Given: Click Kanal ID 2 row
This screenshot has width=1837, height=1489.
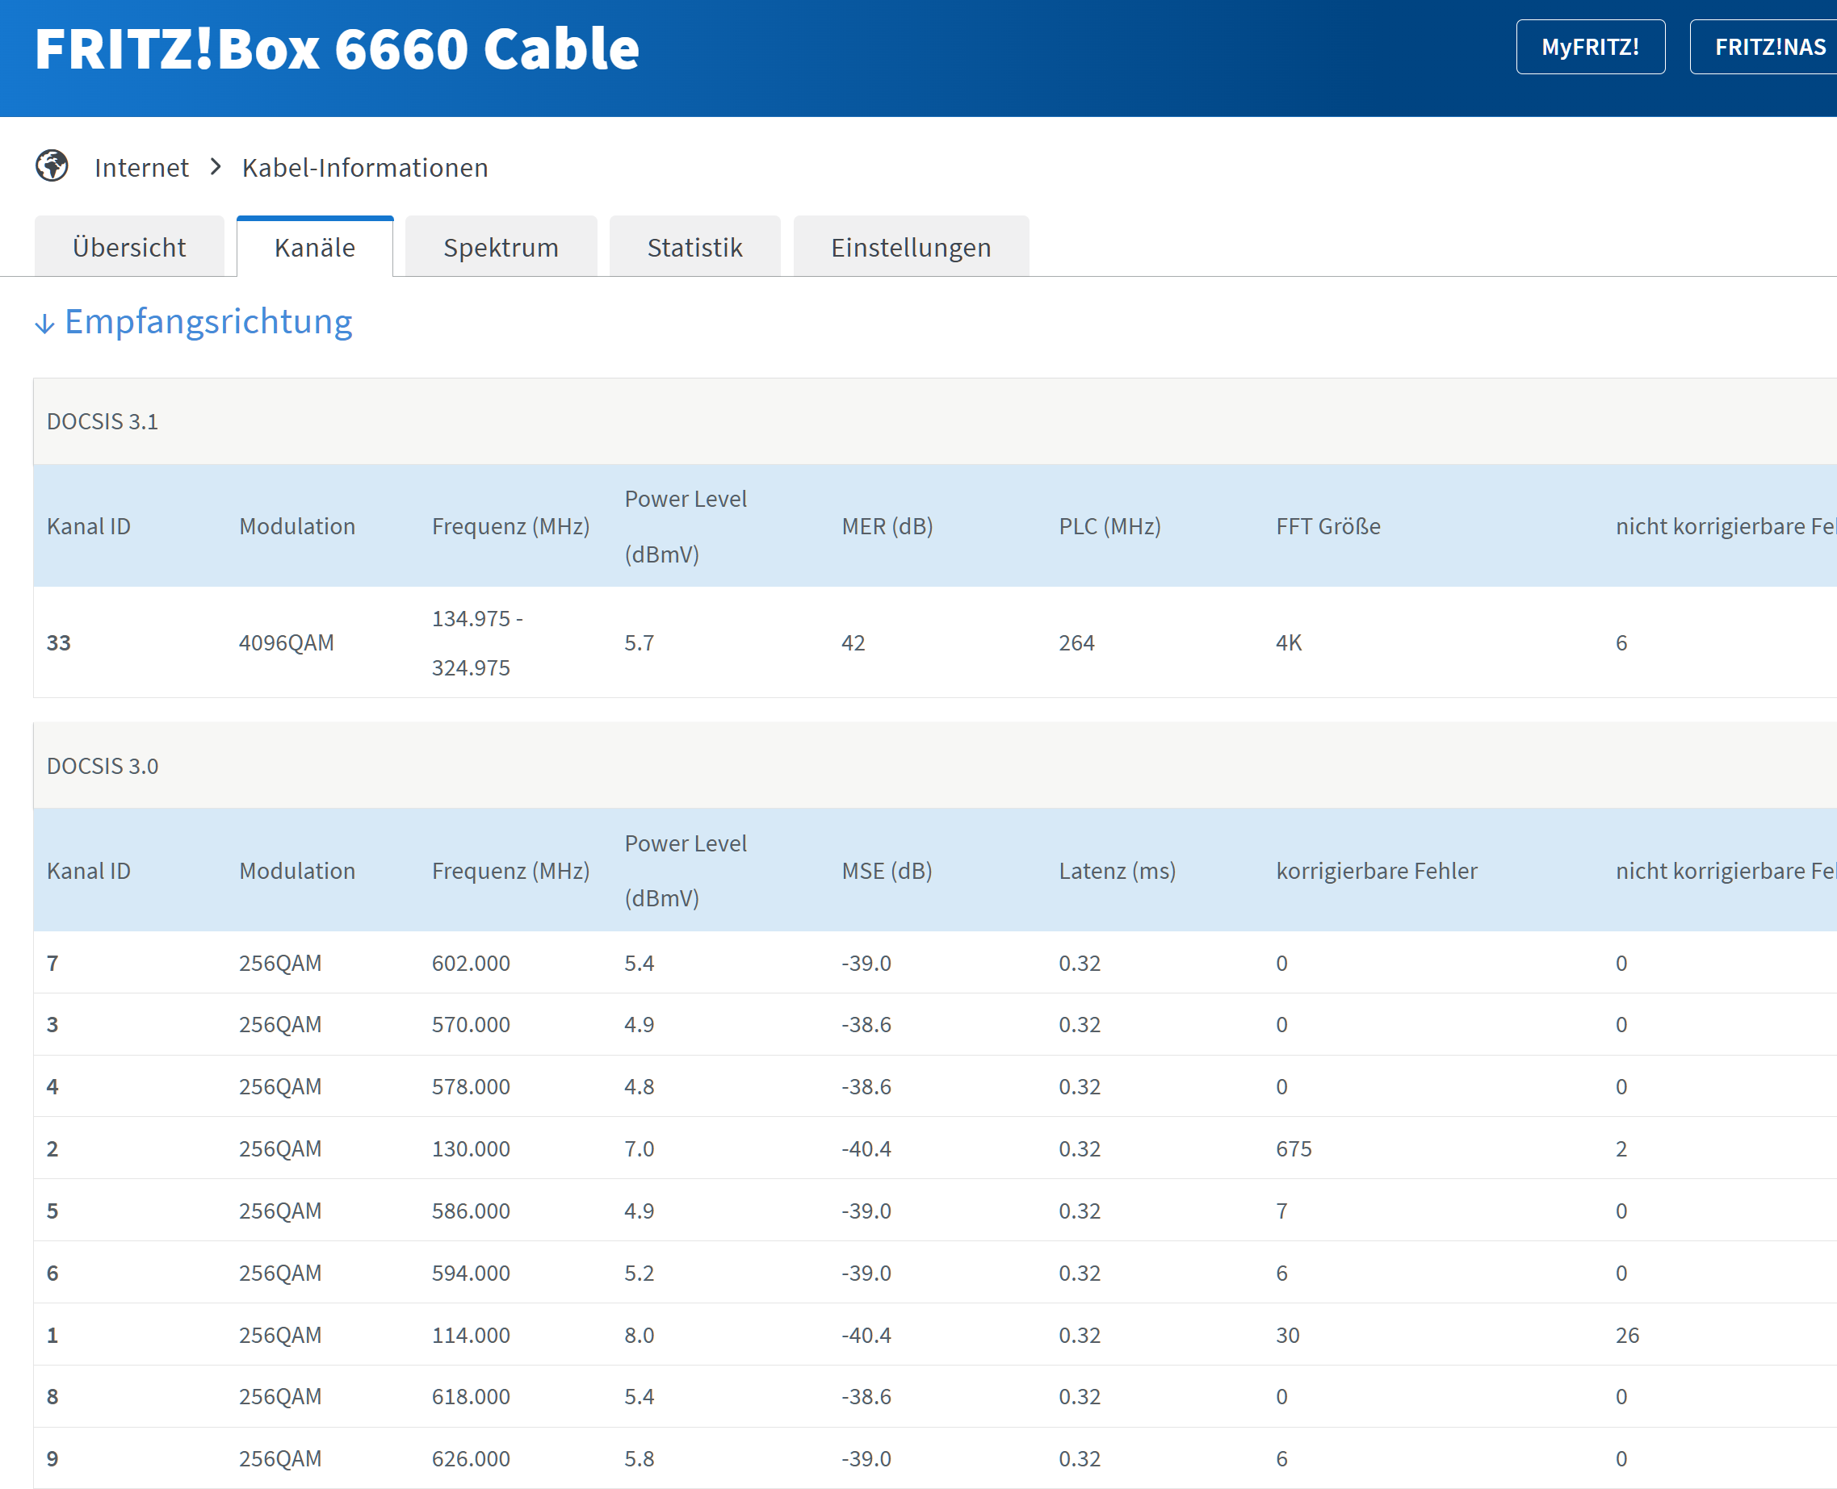Looking at the screenshot, I should click(x=935, y=1149).
